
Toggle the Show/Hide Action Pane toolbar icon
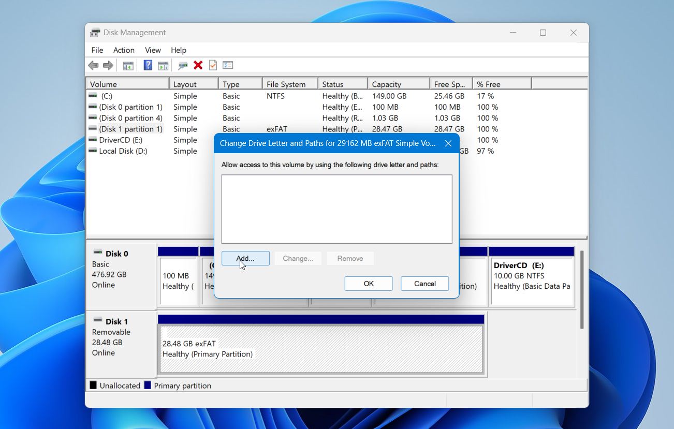163,65
